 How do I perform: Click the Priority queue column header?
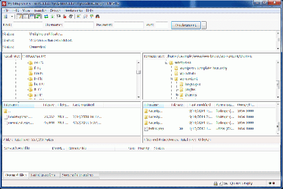pos(144,148)
